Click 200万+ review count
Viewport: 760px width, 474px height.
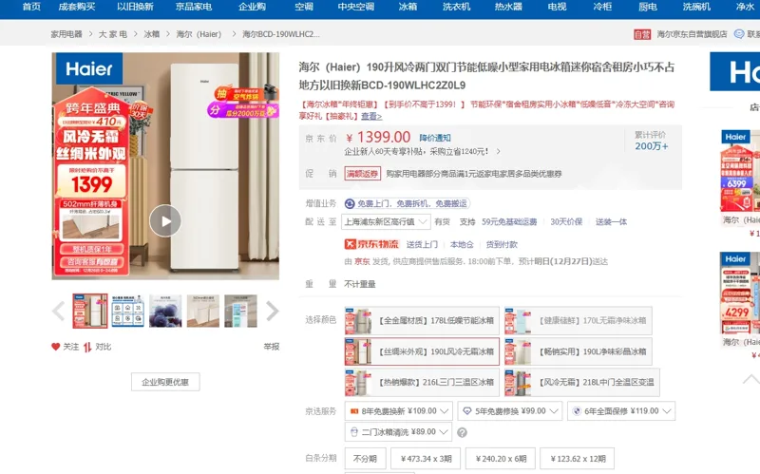coord(652,146)
